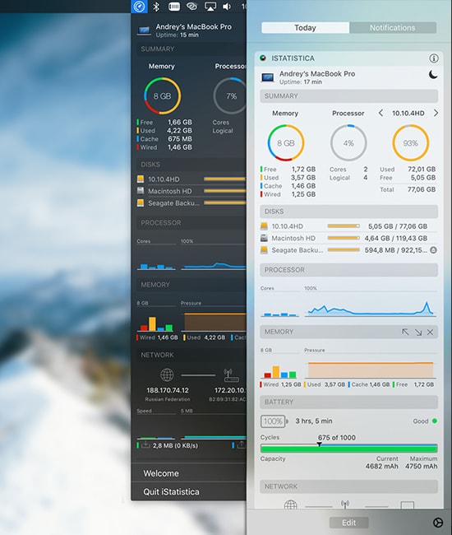Click the Edit button in Notification Center
Image resolution: width=452 pixels, height=535 pixels.
point(348,523)
